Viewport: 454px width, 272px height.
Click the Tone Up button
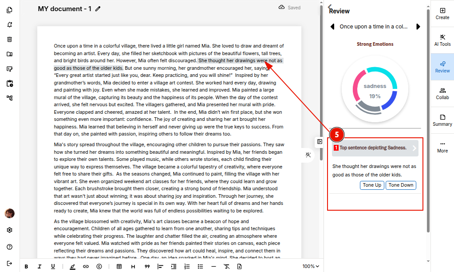point(372,185)
